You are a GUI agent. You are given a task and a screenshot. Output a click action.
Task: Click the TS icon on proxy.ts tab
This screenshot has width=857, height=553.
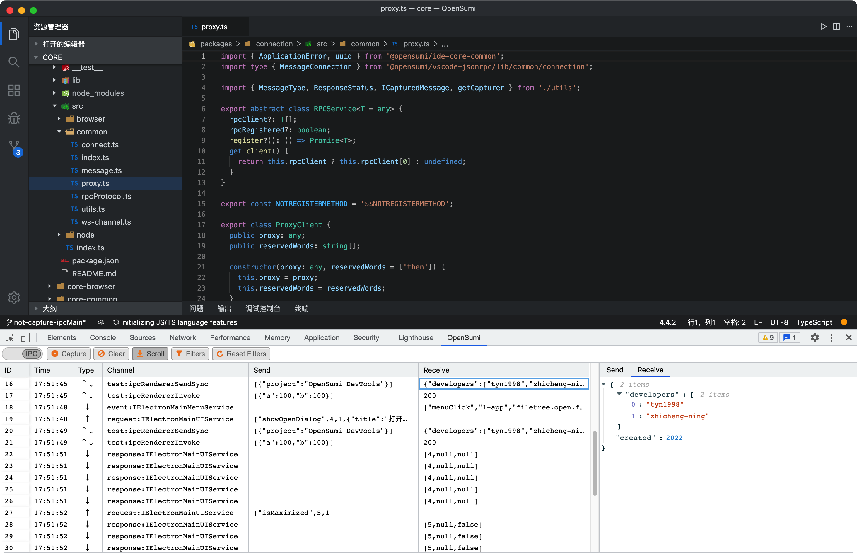(x=194, y=27)
